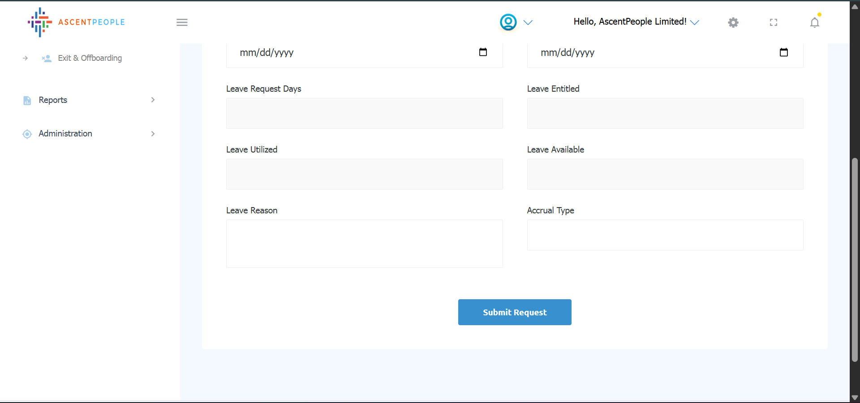The width and height of the screenshot is (860, 403).
Task: Click the scroll down arrow on scrollbar
Action: point(854,397)
